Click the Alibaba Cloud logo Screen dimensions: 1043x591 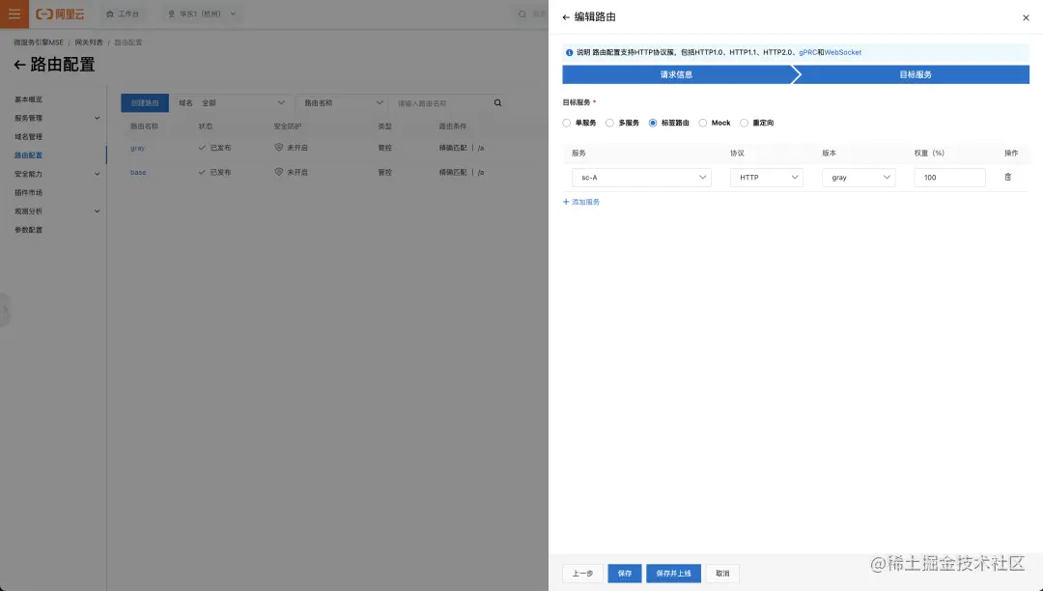coord(60,14)
